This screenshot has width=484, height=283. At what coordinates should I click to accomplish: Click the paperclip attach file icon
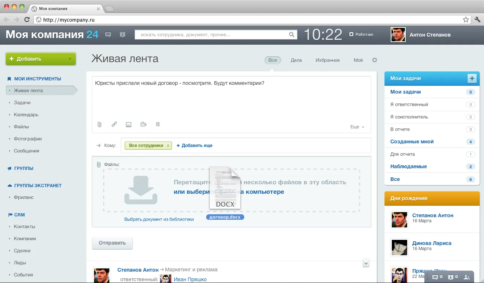tap(99, 124)
